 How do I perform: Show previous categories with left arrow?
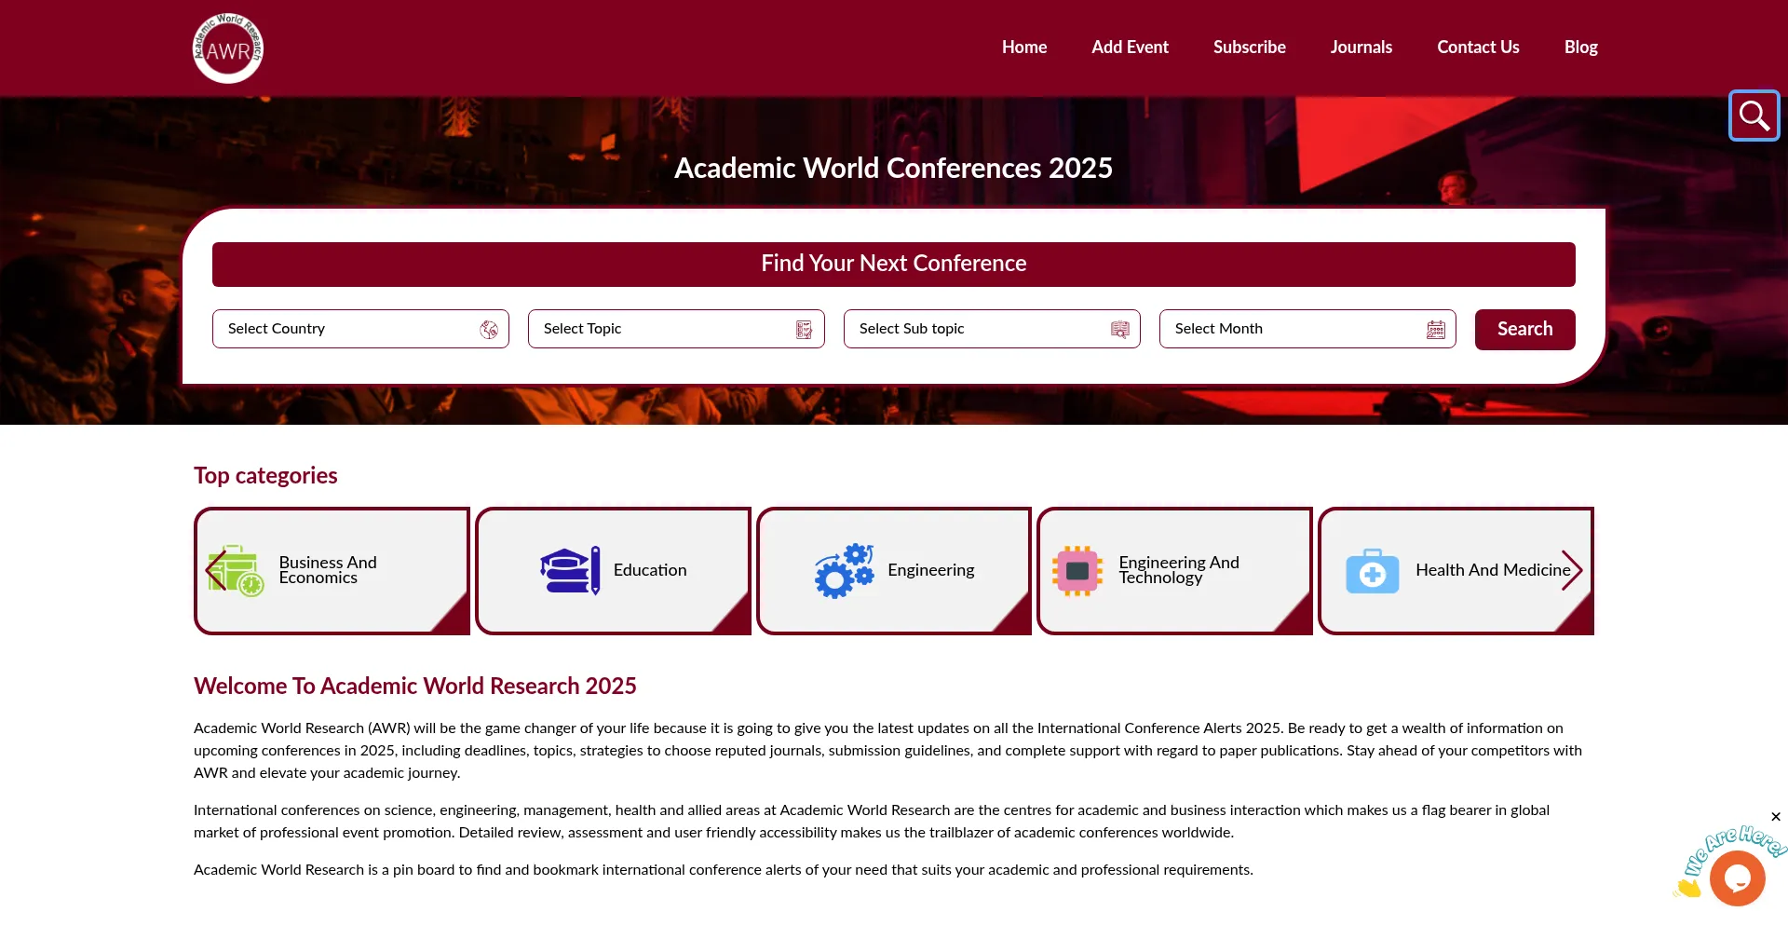[x=215, y=570]
